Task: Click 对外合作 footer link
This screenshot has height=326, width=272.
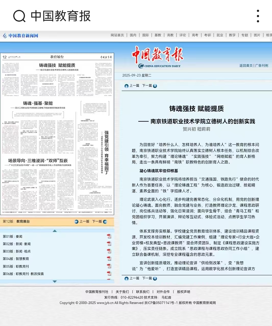Action: coord(163,292)
